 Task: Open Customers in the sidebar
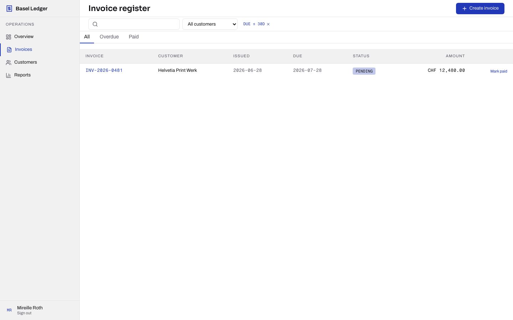tap(40, 62)
